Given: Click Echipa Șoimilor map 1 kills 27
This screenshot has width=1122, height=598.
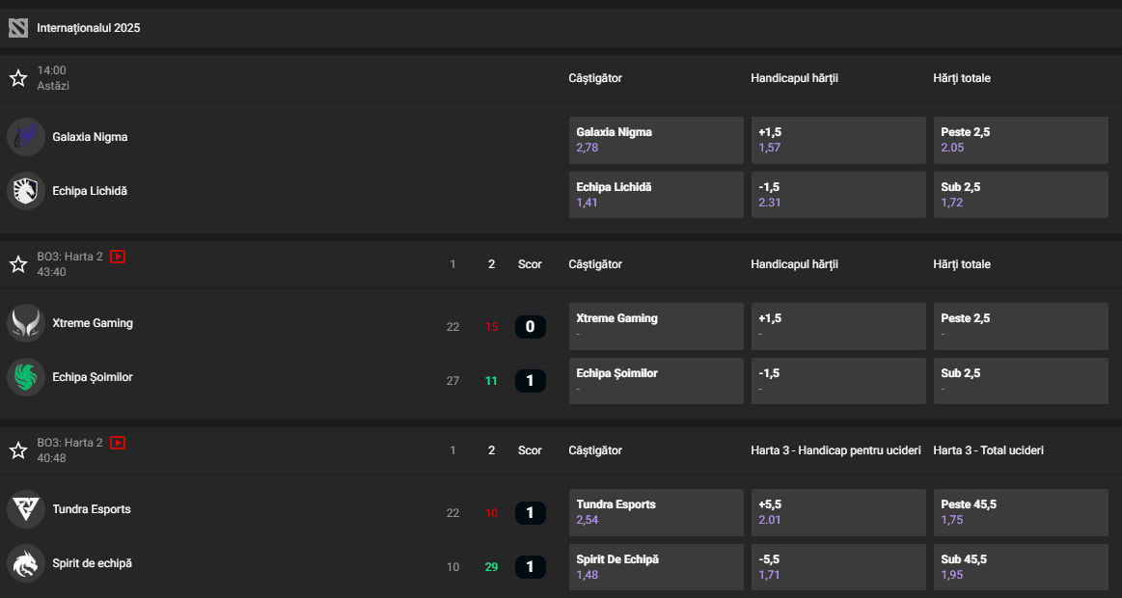Looking at the screenshot, I should (x=453, y=381).
